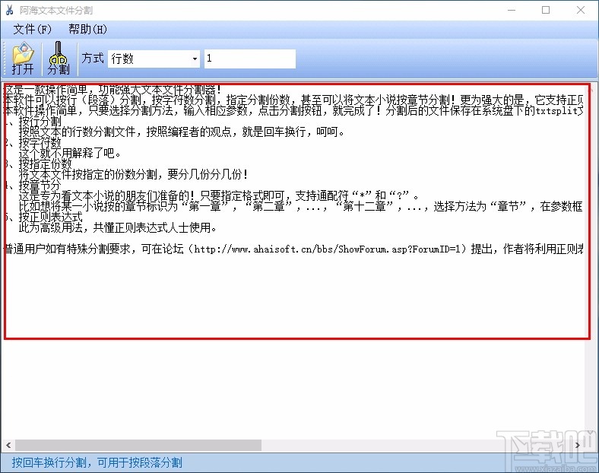Image resolution: width=599 pixels, height=473 pixels.
Task: Maximize the window
Action: (x=546, y=11)
